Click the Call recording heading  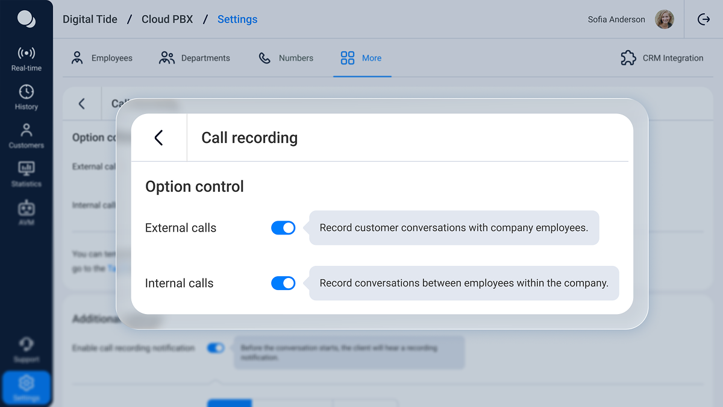pyautogui.click(x=249, y=137)
